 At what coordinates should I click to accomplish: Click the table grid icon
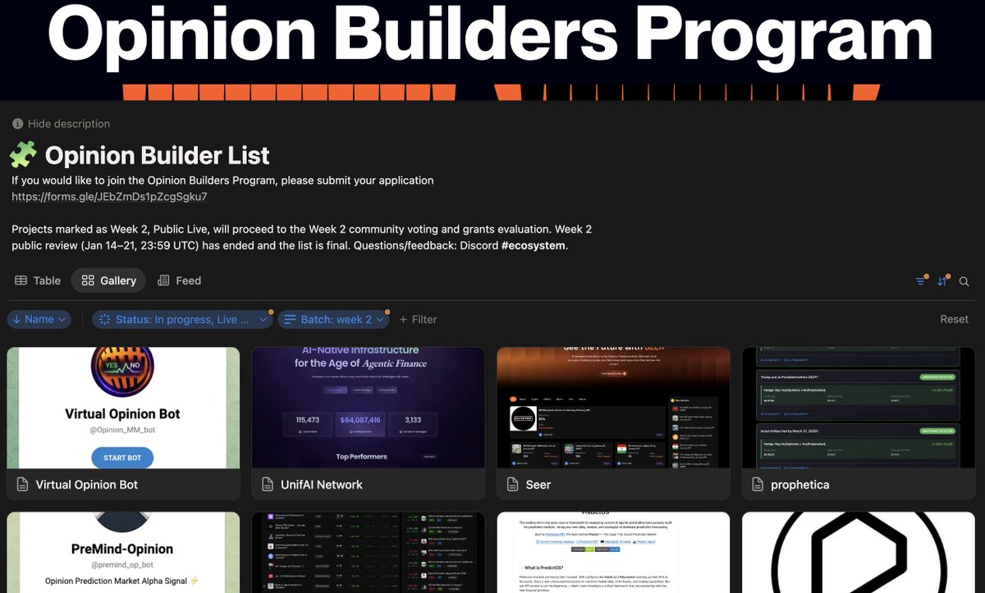[x=21, y=281]
